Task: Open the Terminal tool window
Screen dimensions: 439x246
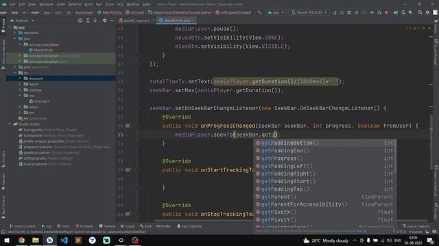Action: point(107,226)
